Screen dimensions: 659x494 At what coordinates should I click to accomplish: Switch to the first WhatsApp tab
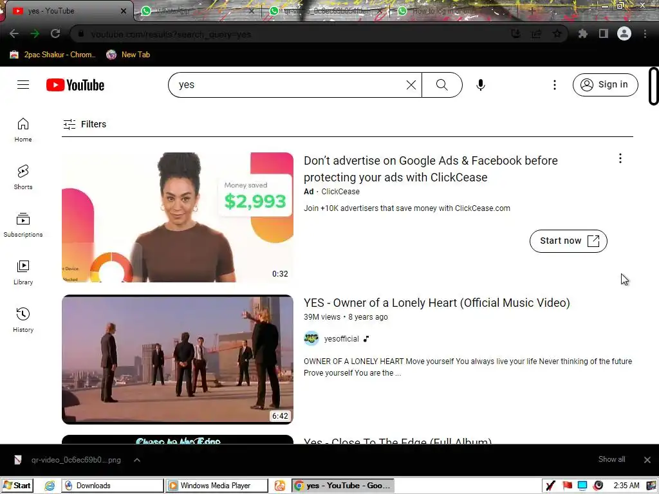[198, 11]
